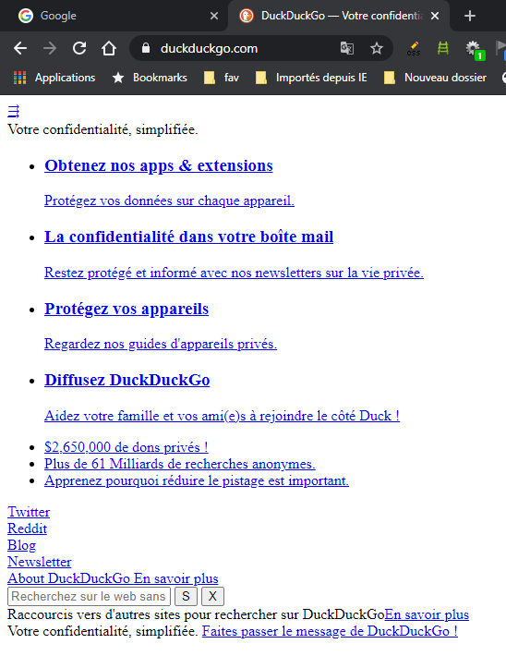Open the gear extension with badge 1
This screenshot has width=506, height=656.
[x=475, y=49]
